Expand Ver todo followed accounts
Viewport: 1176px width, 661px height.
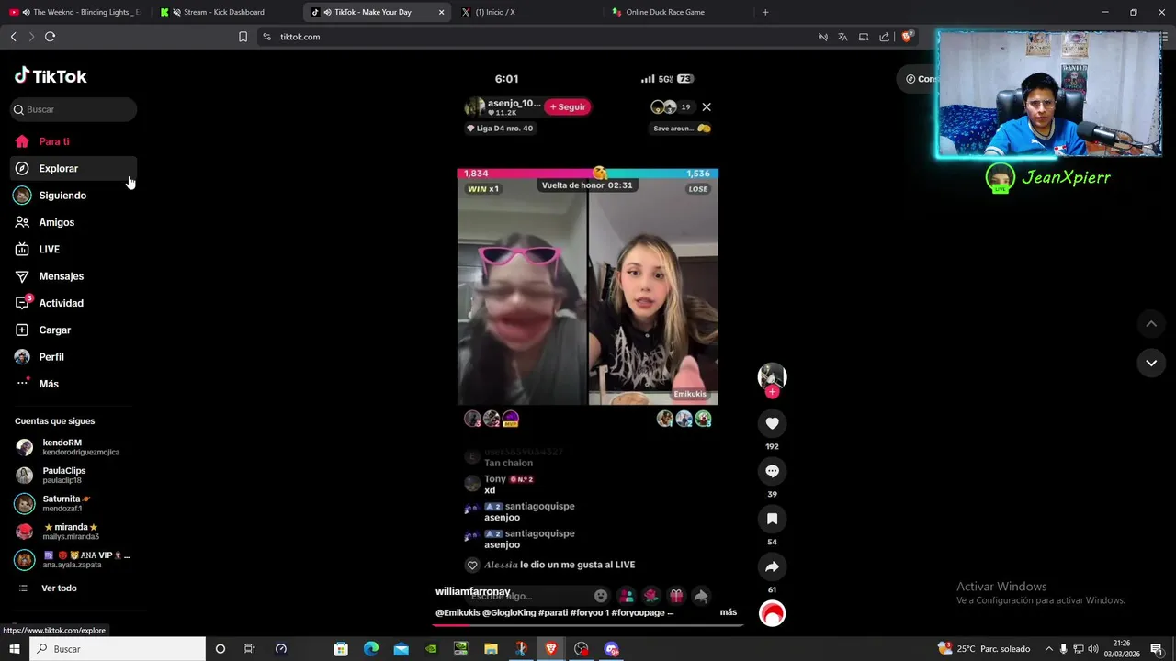click(59, 588)
